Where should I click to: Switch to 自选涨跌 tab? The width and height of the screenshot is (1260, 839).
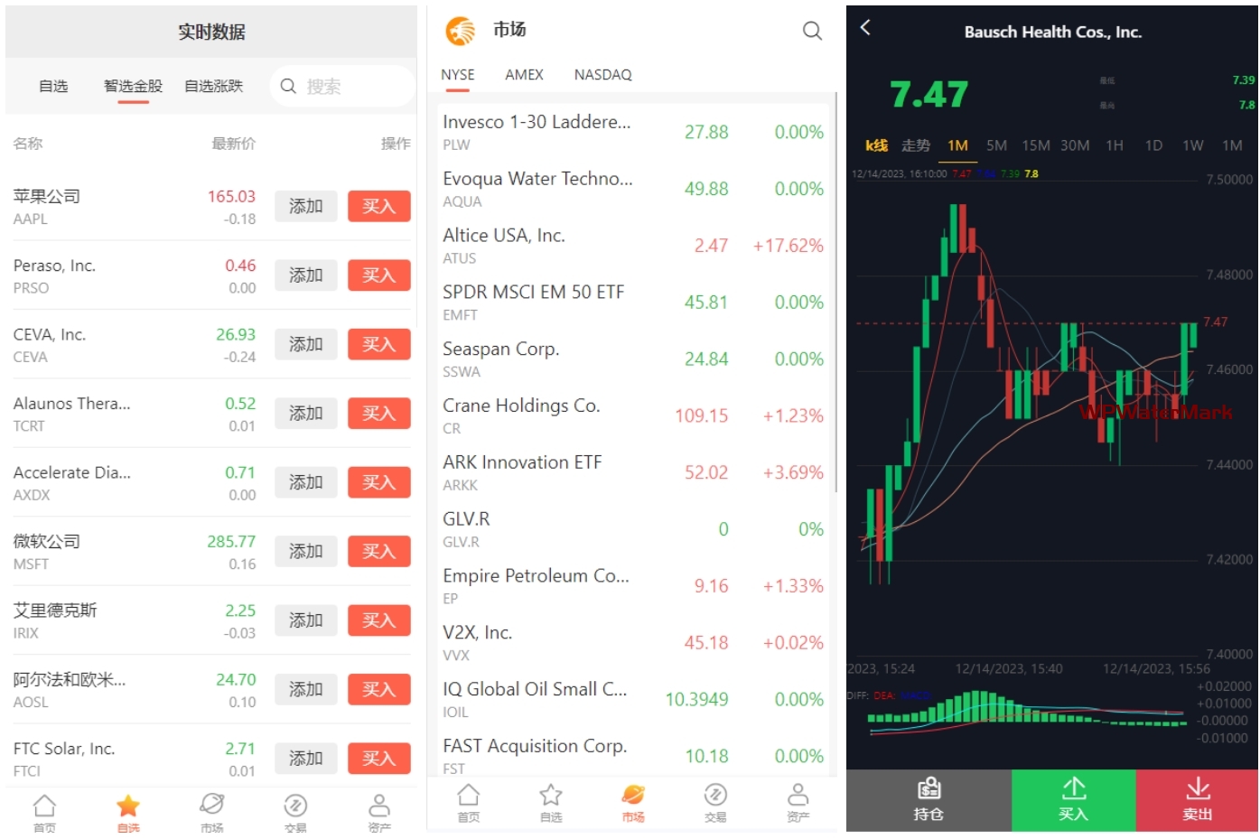tap(214, 87)
